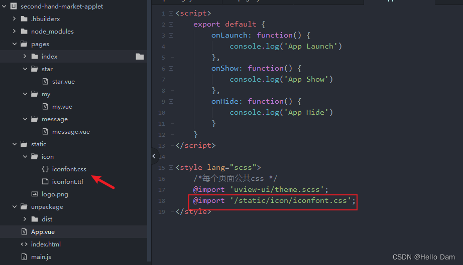Collapse the project sidebar with the arrow handle
The width and height of the screenshot is (463, 265).
pos(154,156)
